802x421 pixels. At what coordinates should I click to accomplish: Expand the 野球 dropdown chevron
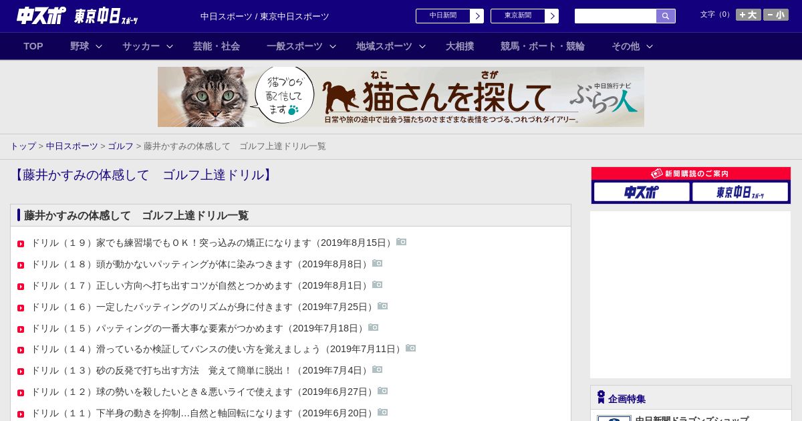(x=99, y=46)
